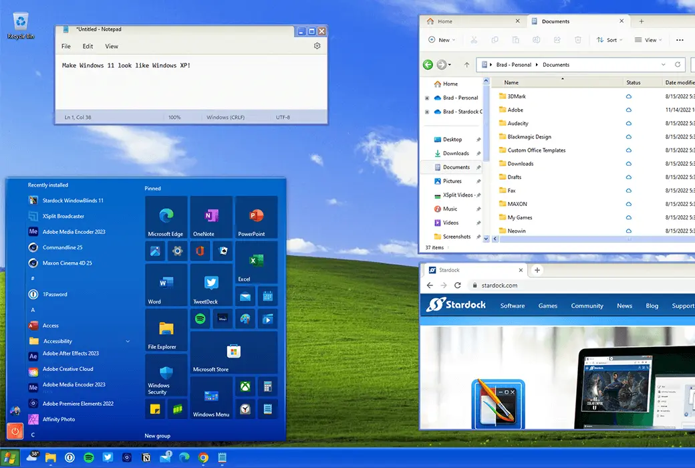
Task: Open the Paint palette small tile
Action: (x=245, y=318)
